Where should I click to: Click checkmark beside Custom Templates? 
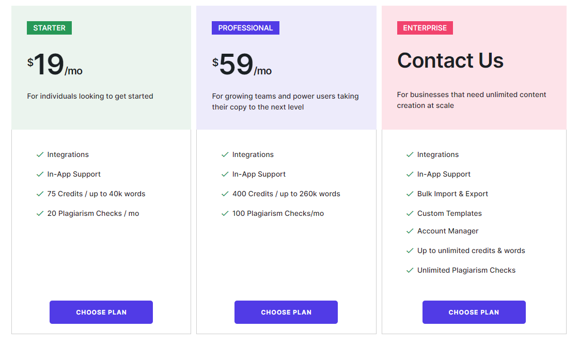coord(410,213)
